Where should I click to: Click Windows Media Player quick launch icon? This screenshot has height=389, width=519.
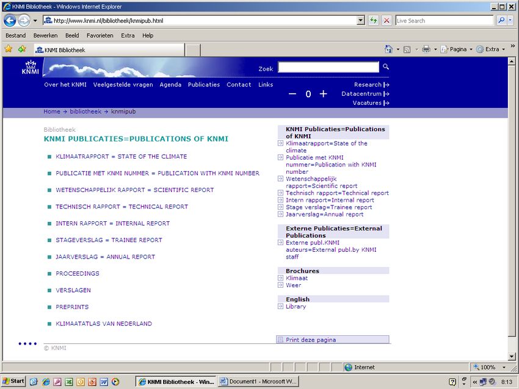click(115, 382)
